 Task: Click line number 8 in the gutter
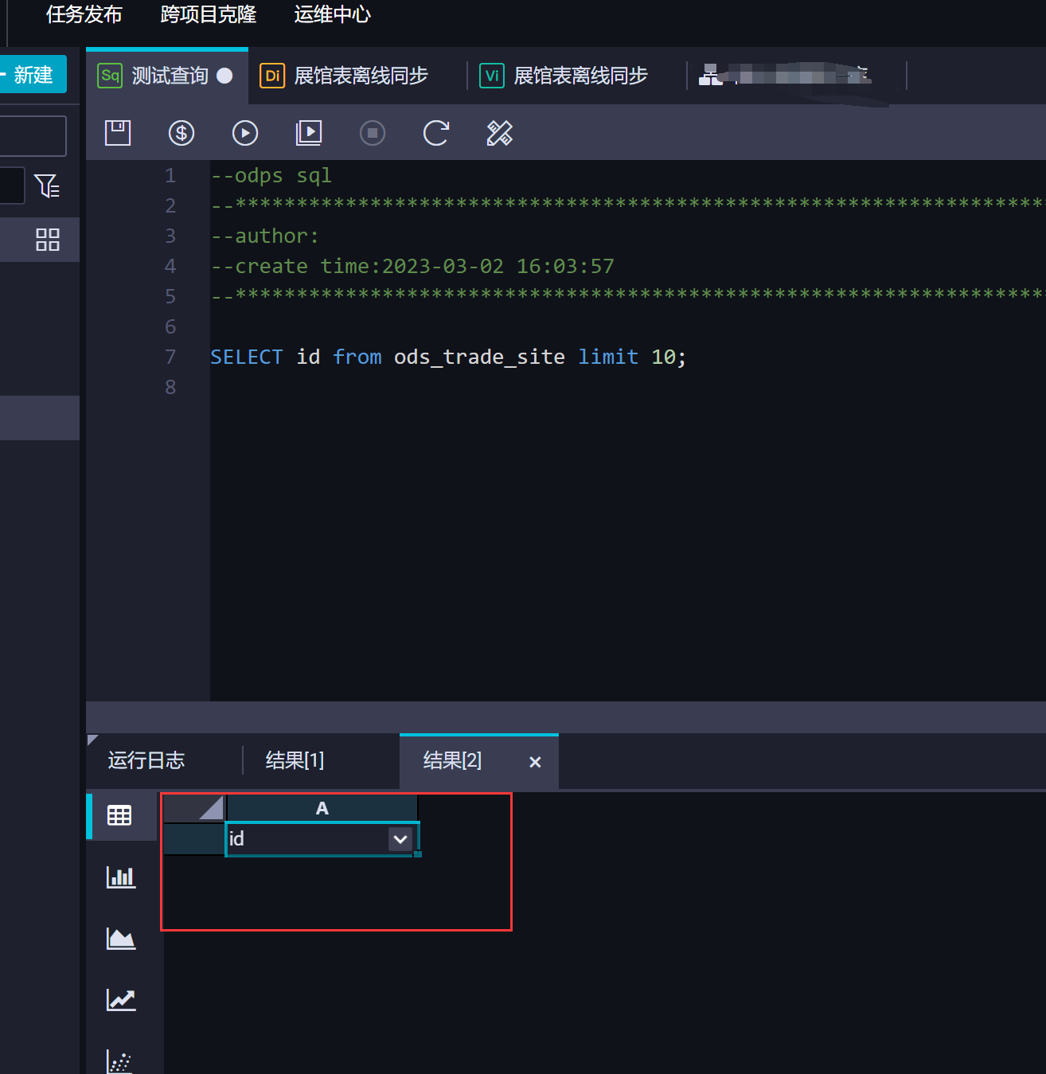coord(170,387)
